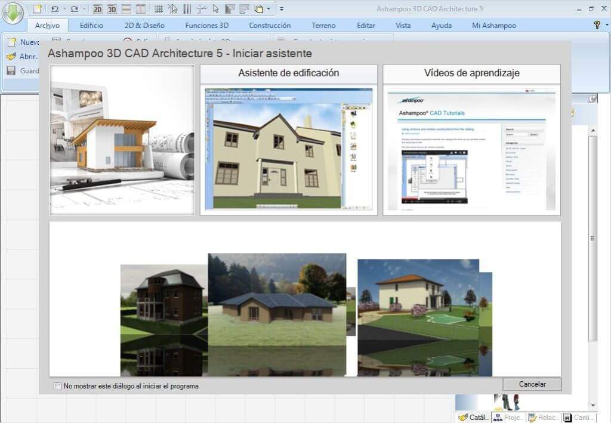
Task: Switch to 2D view icon
Action: [97, 9]
